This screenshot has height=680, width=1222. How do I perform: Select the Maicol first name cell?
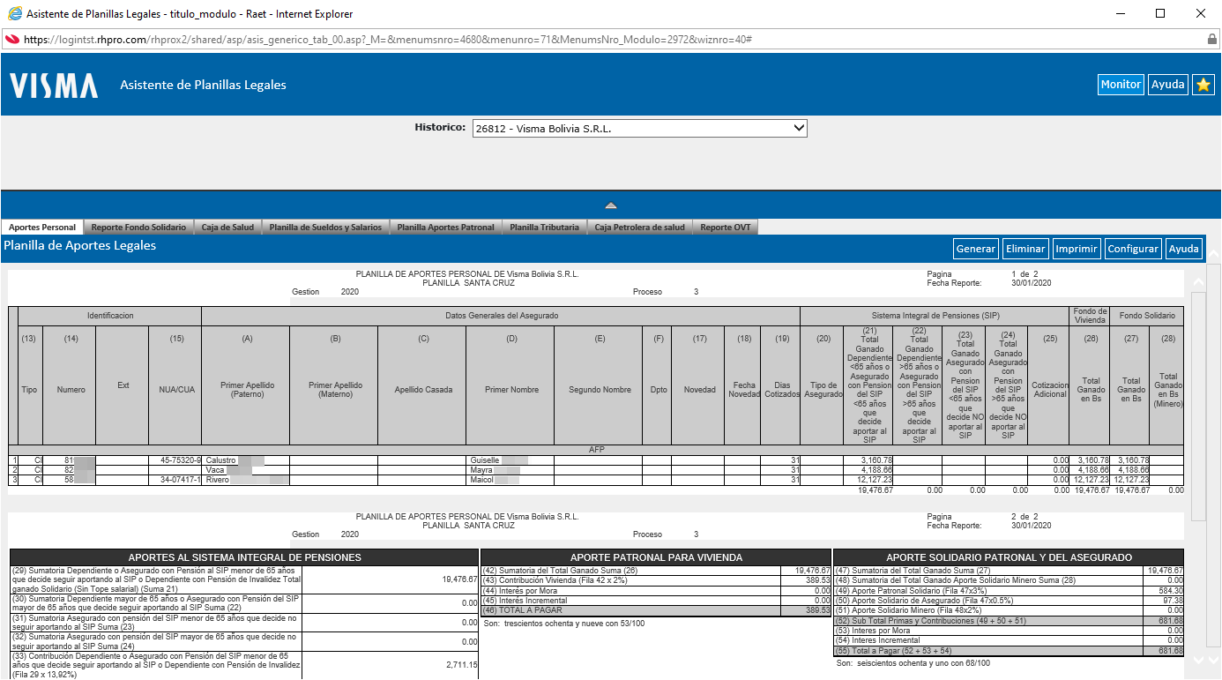510,480
